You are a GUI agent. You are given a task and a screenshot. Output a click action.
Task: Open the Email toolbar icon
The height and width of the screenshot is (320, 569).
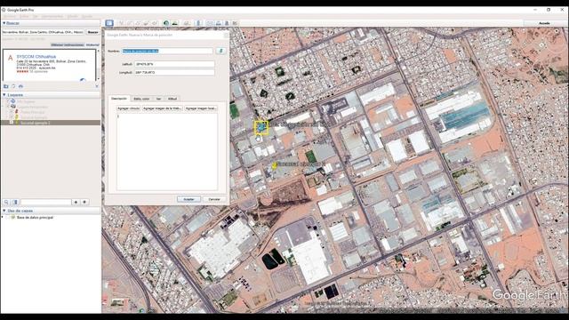pyautogui.click(x=210, y=23)
